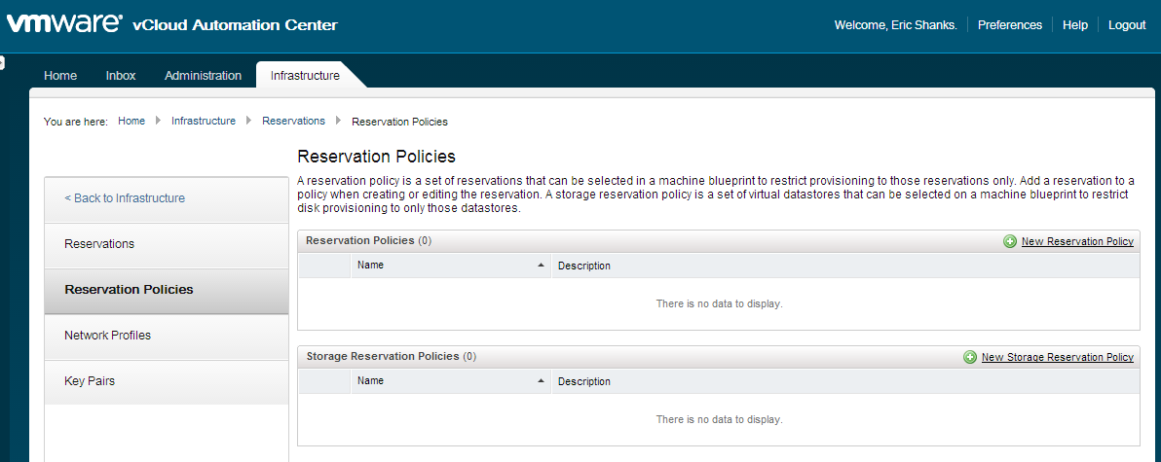1161x462 pixels.
Task: Click the Infrastructure breadcrumb link
Action: click(x=204, y=121)
